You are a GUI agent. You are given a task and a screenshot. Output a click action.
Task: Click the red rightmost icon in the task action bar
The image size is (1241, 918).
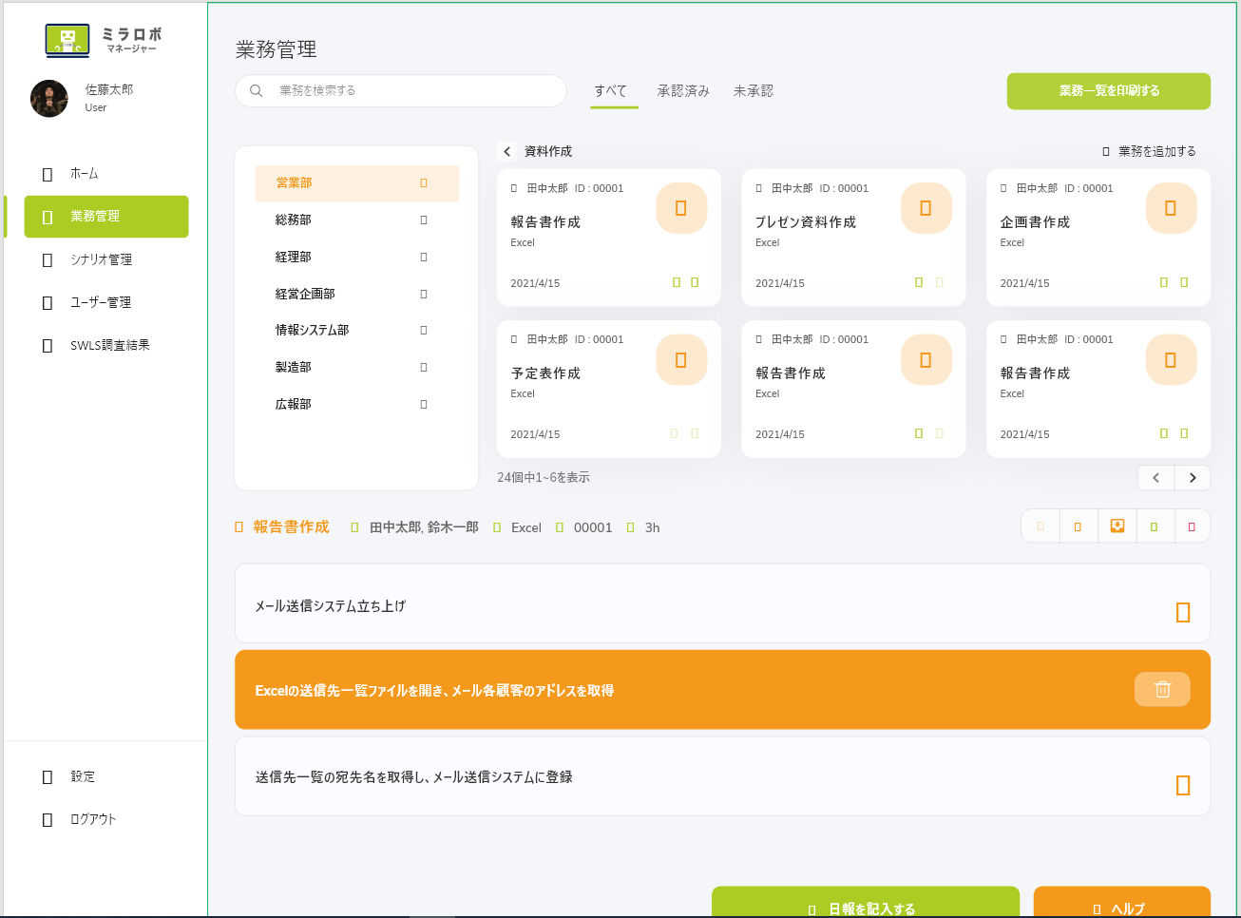tap(1192, 525)
